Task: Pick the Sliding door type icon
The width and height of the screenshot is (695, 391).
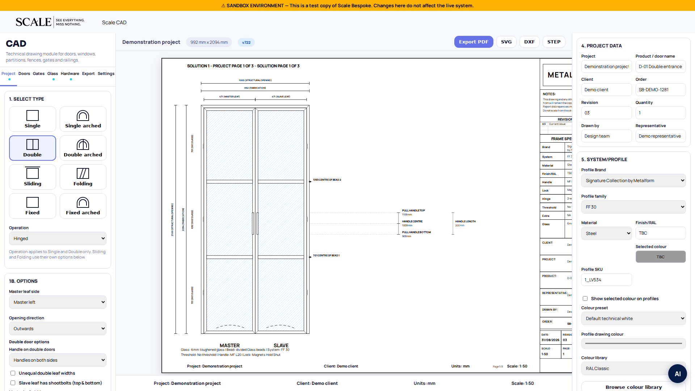Action: (x=33, y=177)
